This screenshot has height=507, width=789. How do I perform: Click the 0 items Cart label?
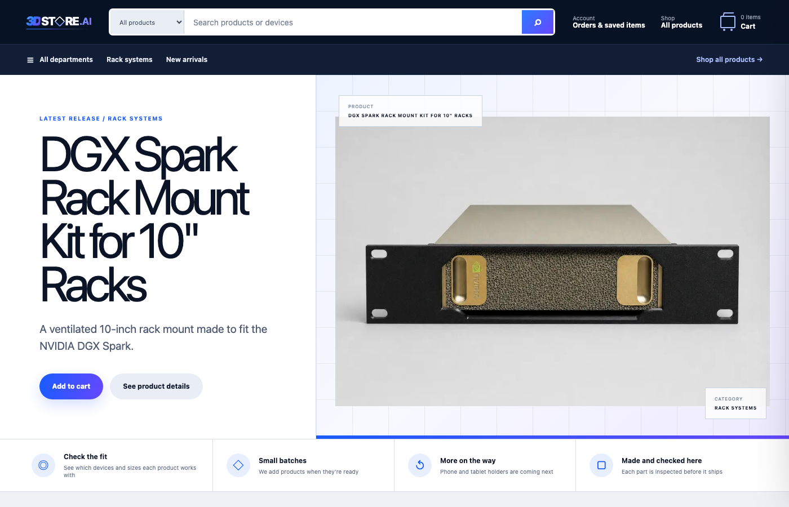(750, 22)
